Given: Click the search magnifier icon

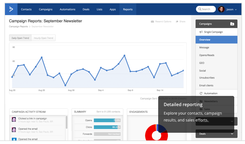Looking at the screenshot, I should 200,9.
